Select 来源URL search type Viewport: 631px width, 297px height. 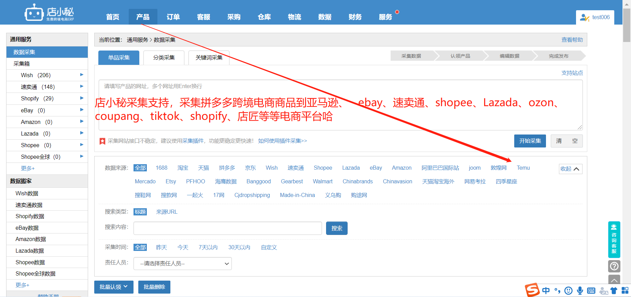tap(167, 212)
